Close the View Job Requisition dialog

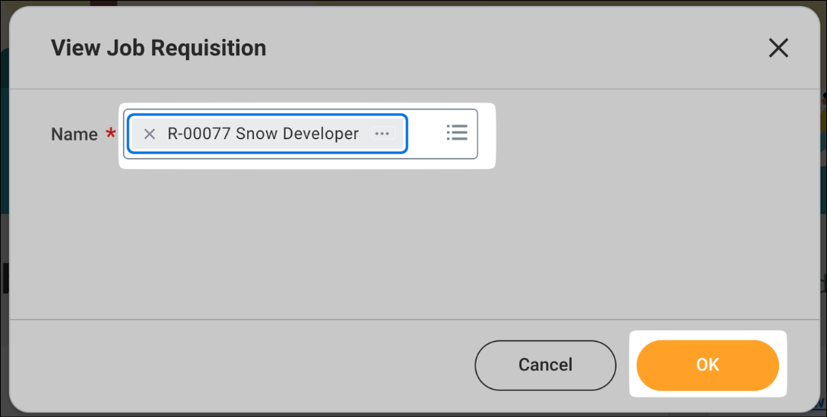click(x=778, y=48)
